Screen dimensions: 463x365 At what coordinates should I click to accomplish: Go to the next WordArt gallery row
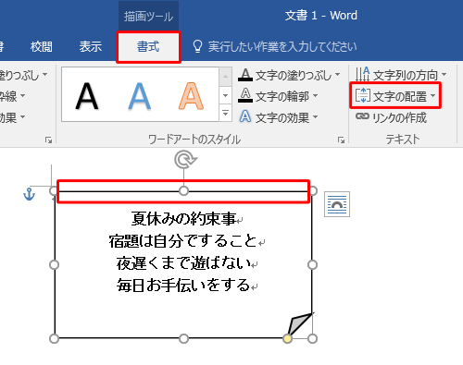click(x=226, y=95)
